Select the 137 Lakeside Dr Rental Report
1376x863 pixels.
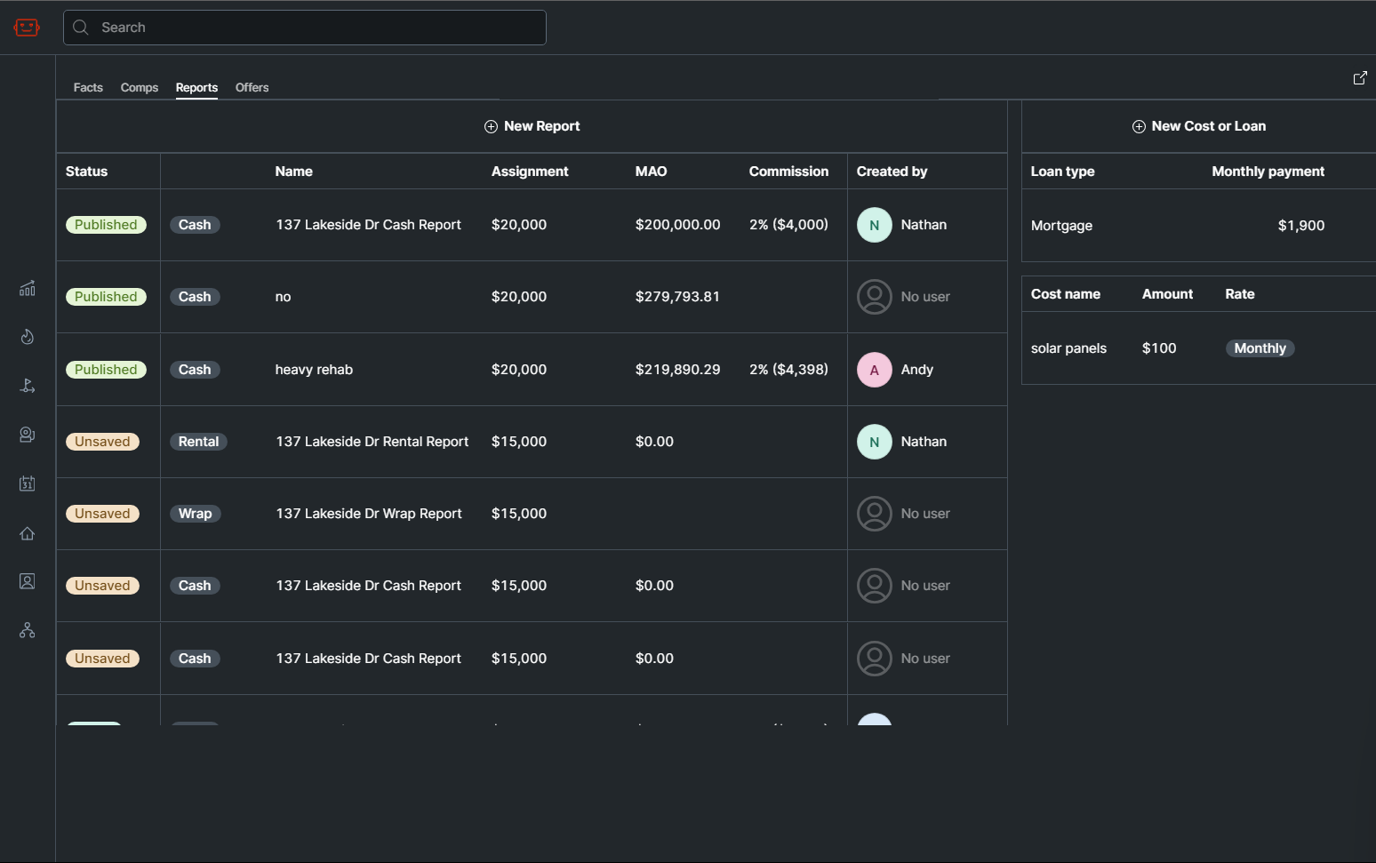coord(372,442)
